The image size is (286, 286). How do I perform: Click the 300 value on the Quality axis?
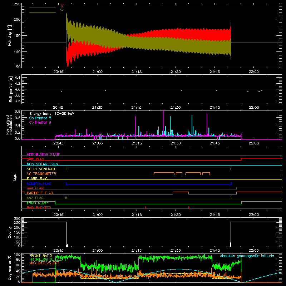point(17,219)
